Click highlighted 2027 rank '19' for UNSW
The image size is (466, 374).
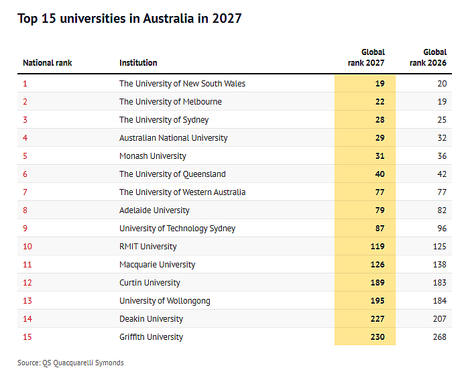pos(380,84)
